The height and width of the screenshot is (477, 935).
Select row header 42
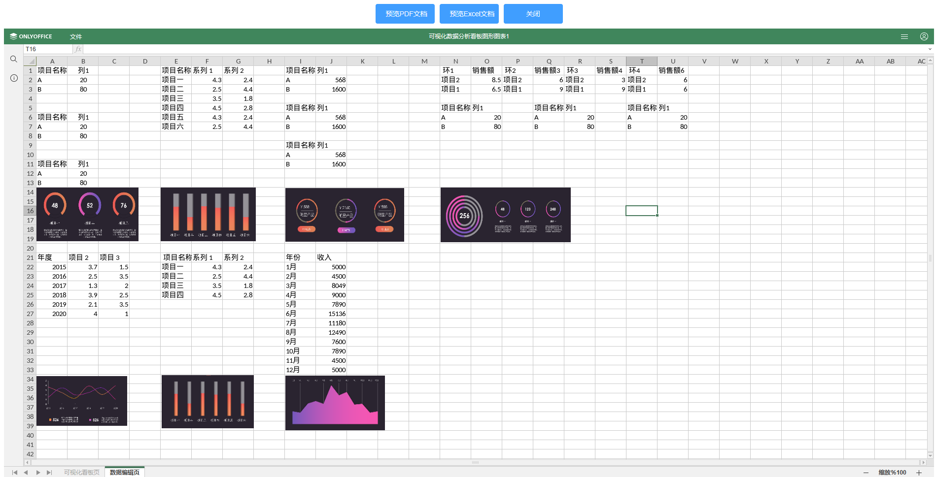[30, 454]
